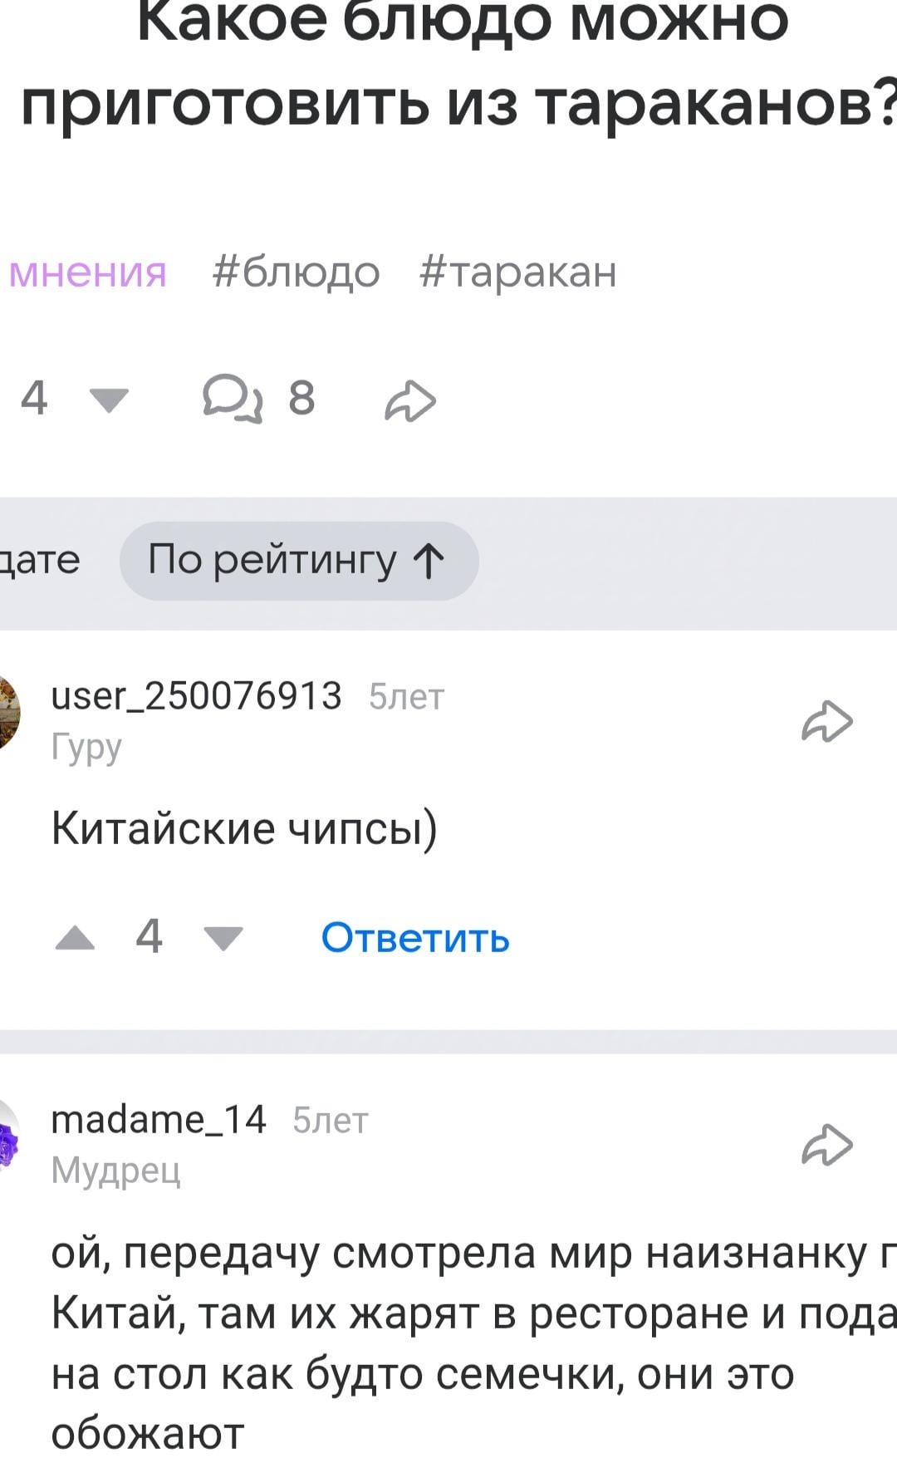Open the 'мнения' category tag
Screen dimensions: 897x1458
click(87, 272)
